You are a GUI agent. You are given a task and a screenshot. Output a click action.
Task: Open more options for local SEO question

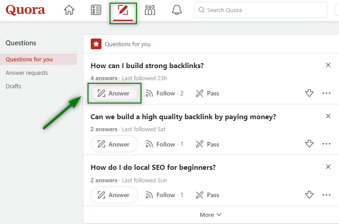pos(326,195)
